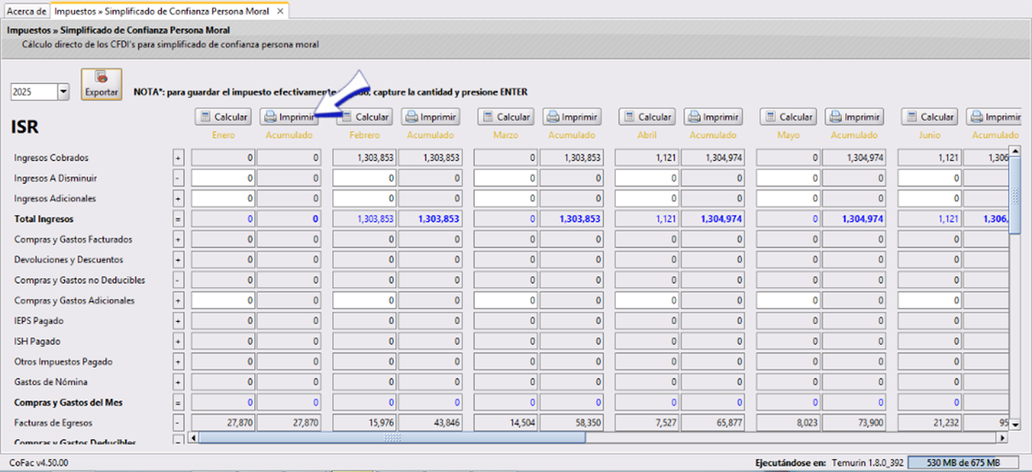Click the horizontal scrollbar thumb
The height and width of the screenshot is (472, 1032).
point(392,438)
